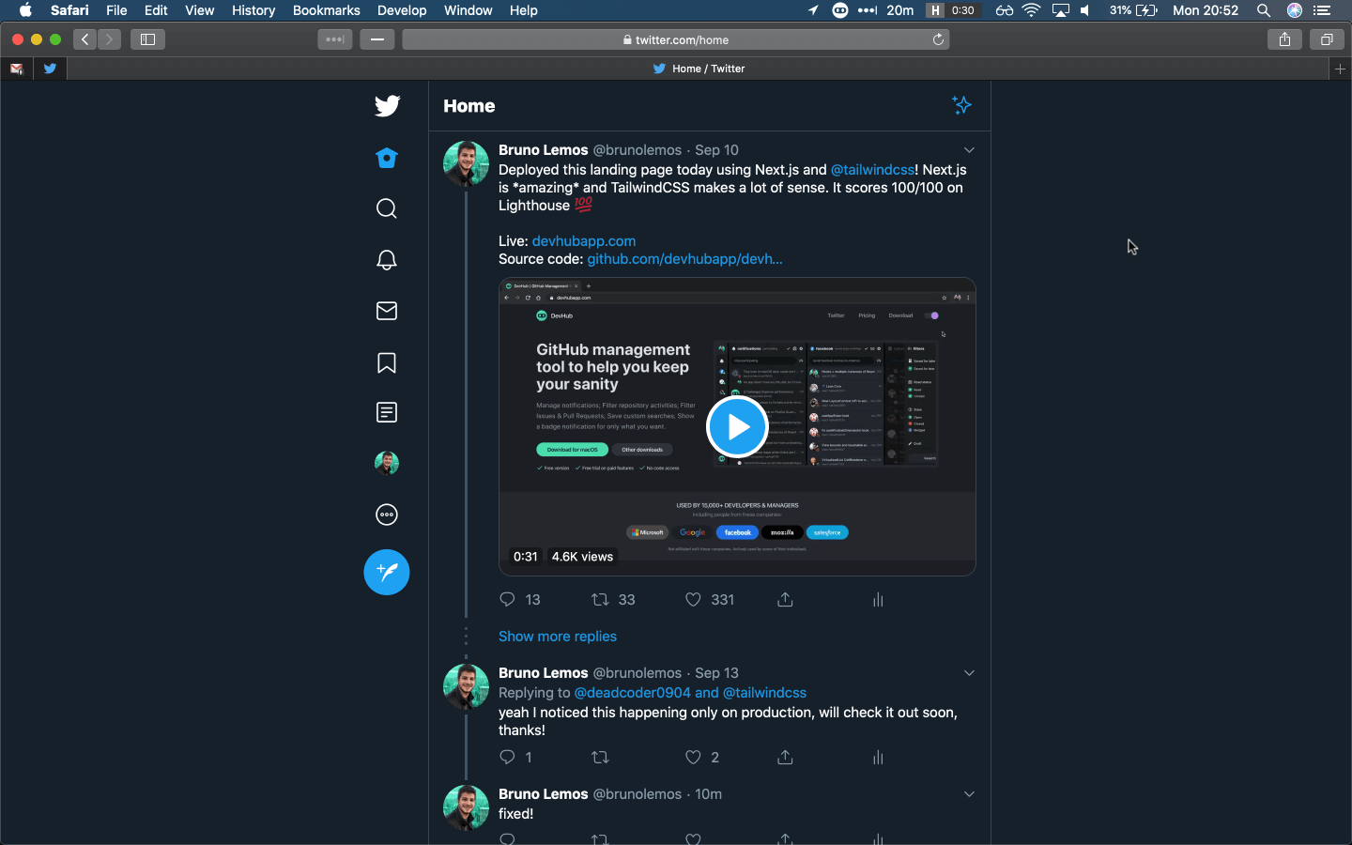
Task: Open the battery status at 31%
Action: (1133, 10)
